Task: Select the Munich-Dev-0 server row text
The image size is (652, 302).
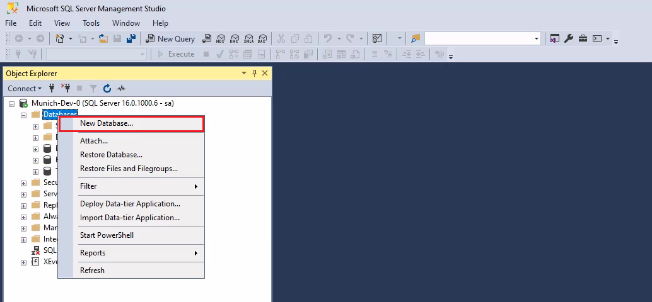Action: (x=102, y=103)
